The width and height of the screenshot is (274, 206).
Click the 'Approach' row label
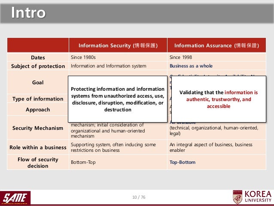(38, 110)
